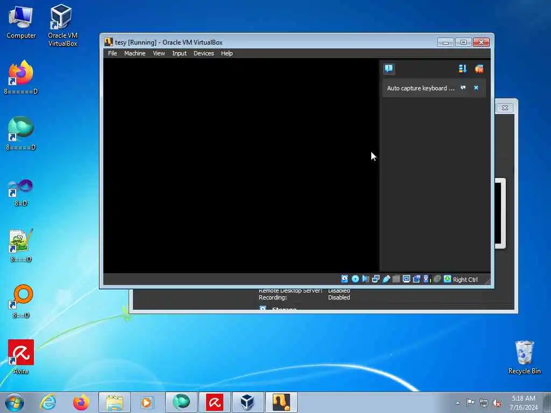Select the orange ring 8==D shortcut
551x413 pixels.
coord(21,301)
